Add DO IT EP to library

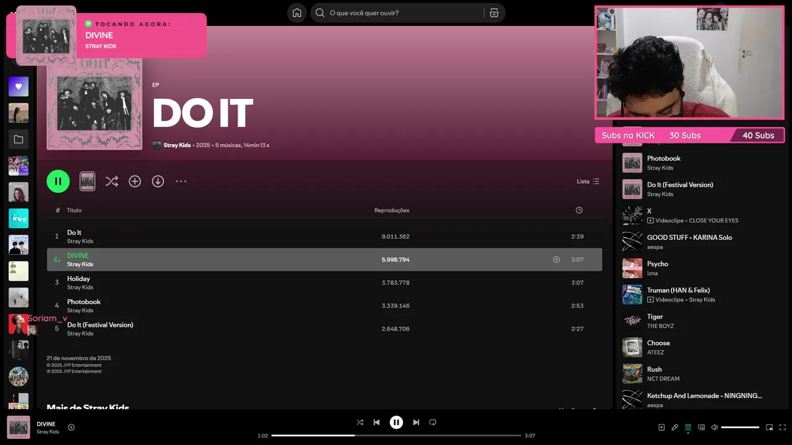[x=135, y=181]
